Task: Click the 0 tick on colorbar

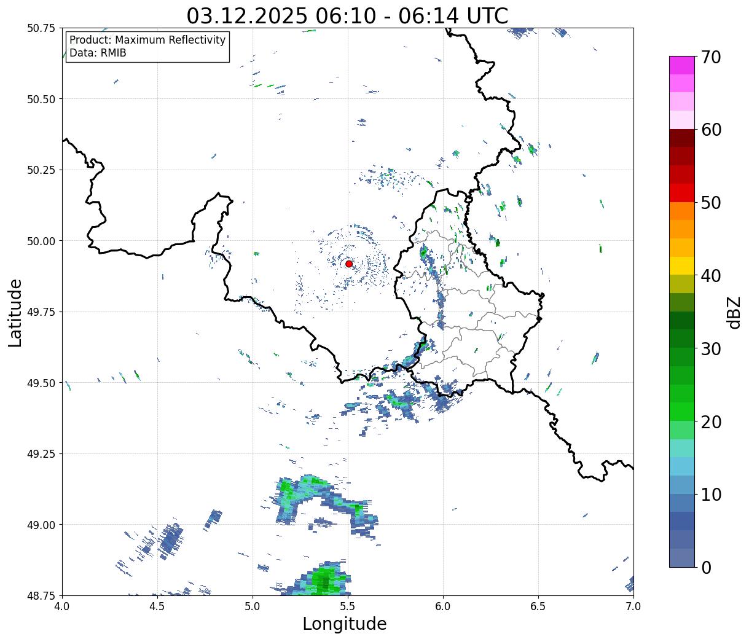Action: tap(706, 567)
